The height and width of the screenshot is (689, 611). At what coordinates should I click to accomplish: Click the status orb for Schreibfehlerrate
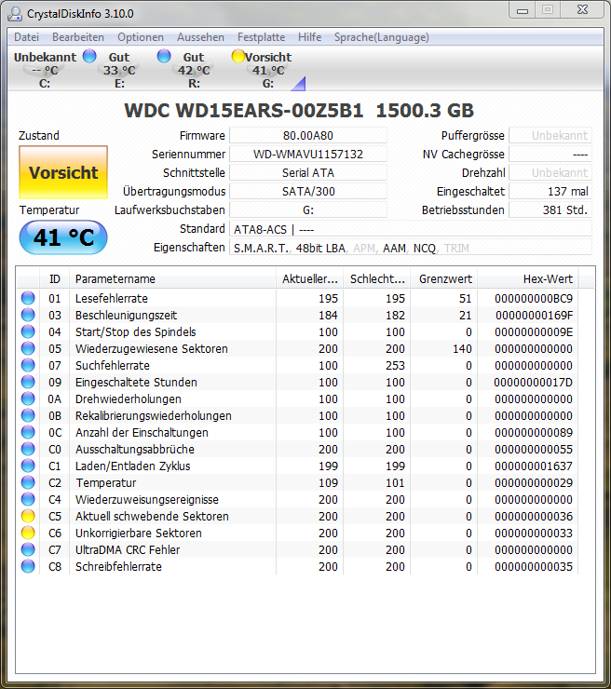pyautogui.click(x=28, y=566)
